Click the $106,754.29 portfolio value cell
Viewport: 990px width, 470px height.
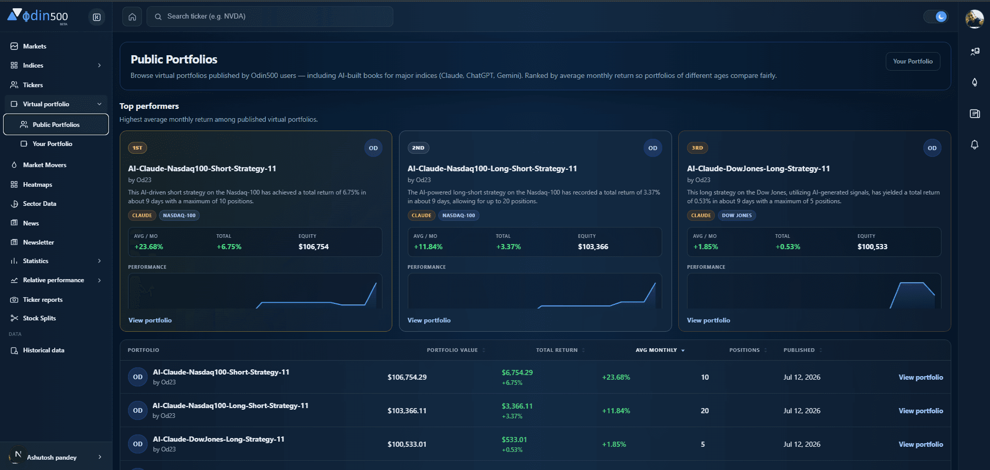[407, 377]
